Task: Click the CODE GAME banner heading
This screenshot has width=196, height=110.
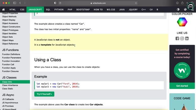Action: (182, 98)
